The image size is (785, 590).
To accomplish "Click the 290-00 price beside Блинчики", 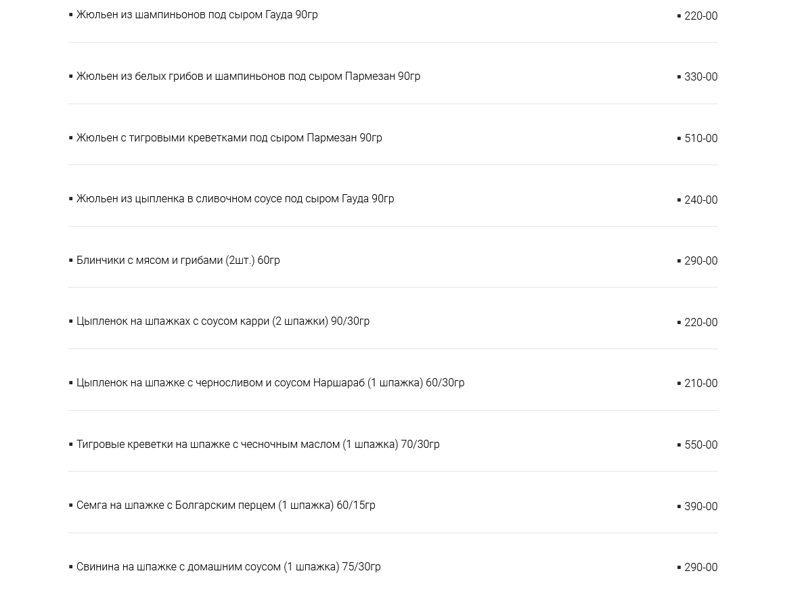I will click(700, 261).
